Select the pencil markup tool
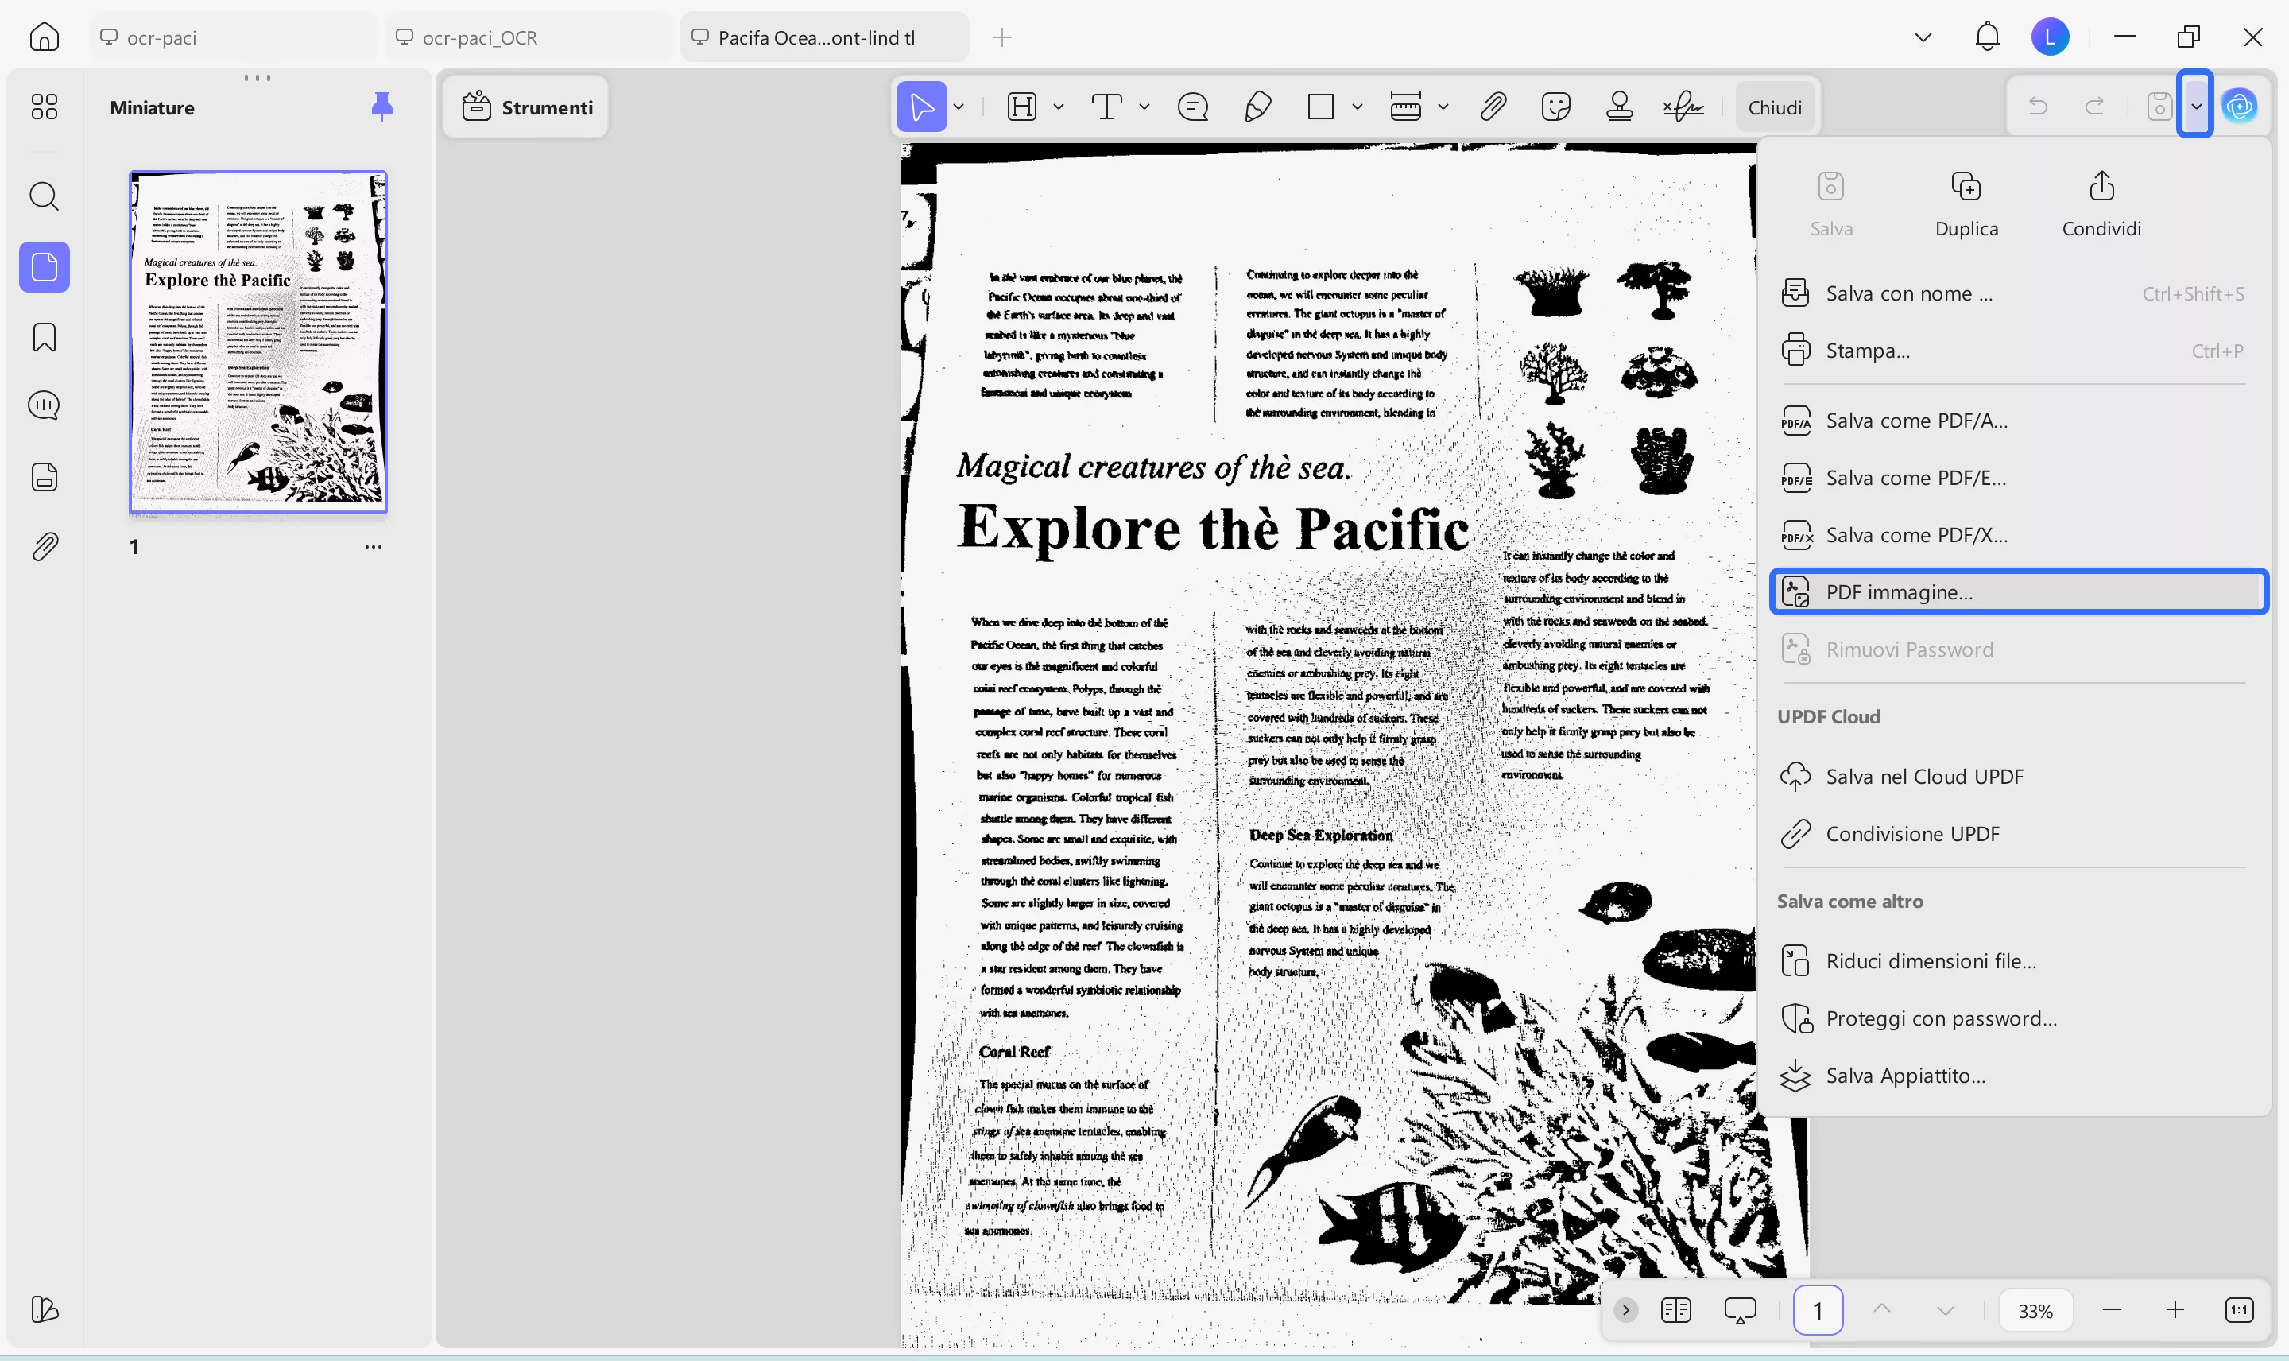This screenshot has width=2289, height=1361. point(1257,107)
